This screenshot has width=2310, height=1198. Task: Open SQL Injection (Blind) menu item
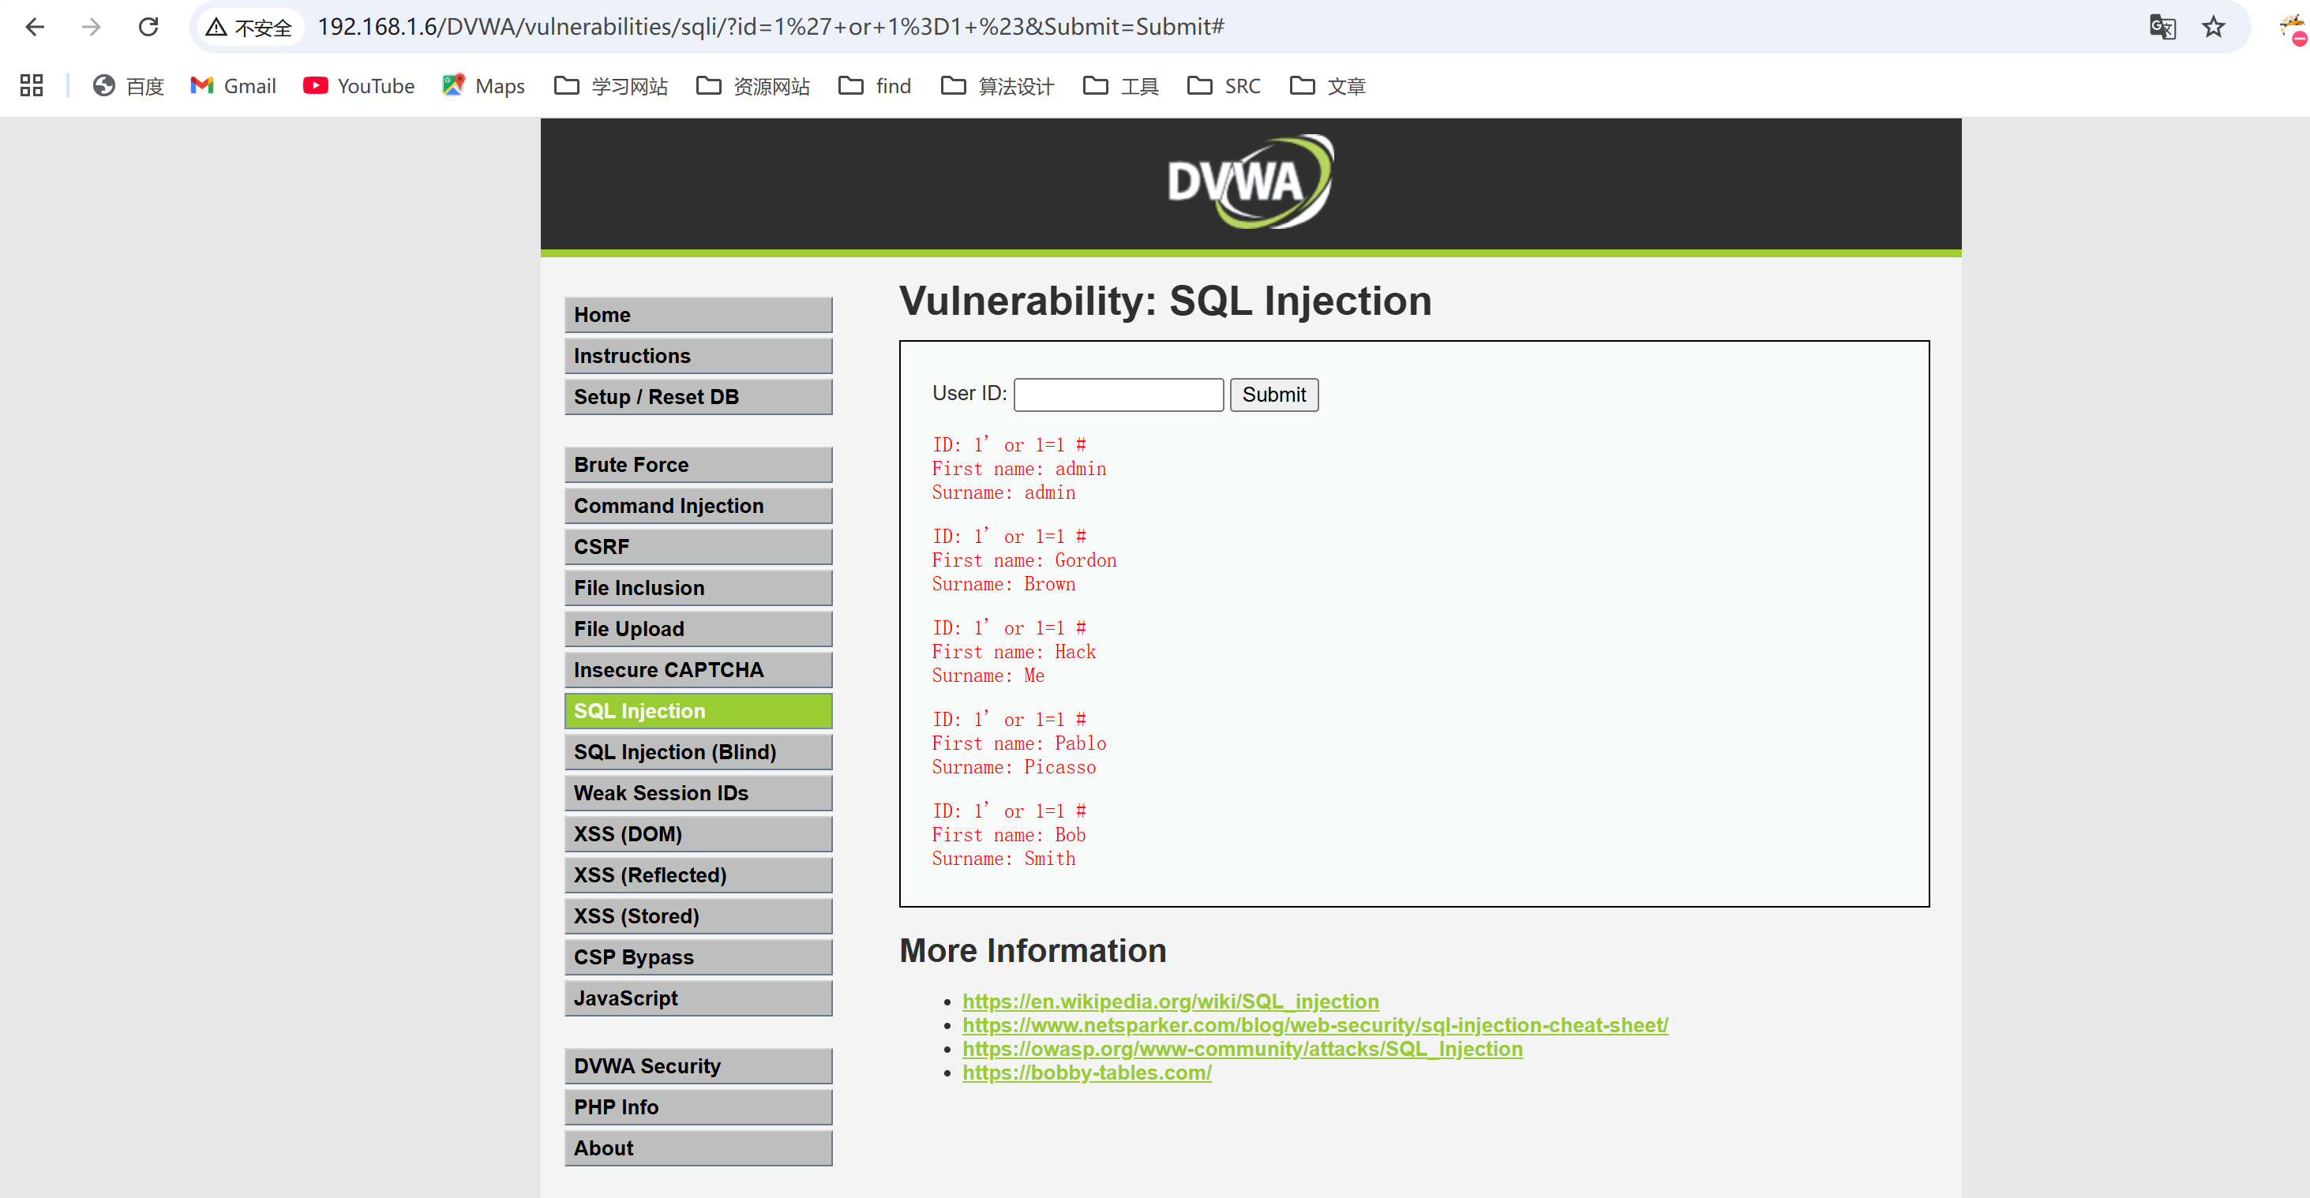(698, 751)
